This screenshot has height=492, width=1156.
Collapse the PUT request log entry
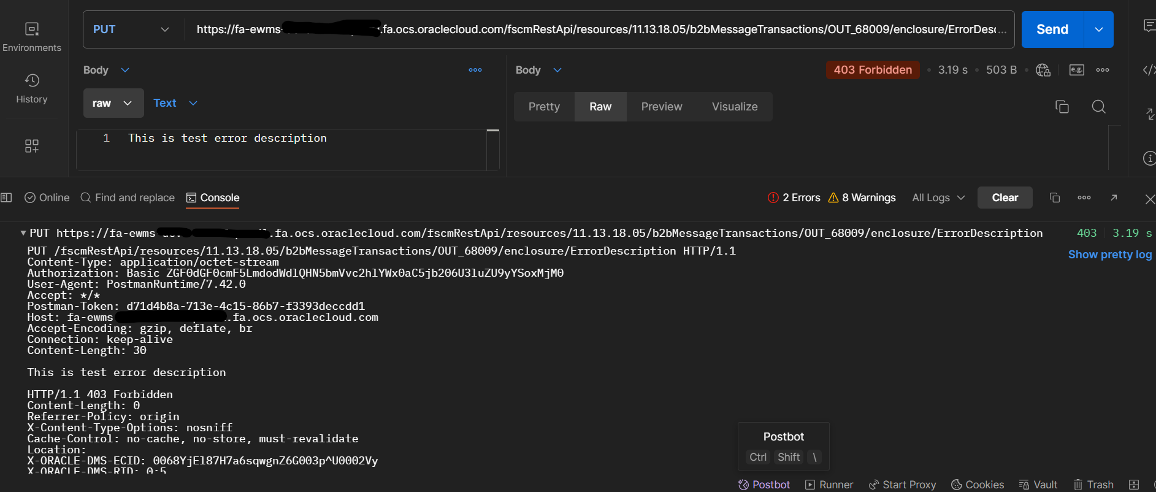pos(23,233)
